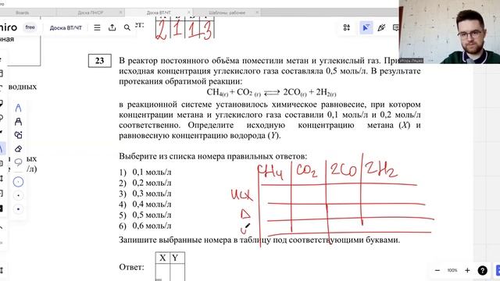Close the Доска ПН/СР tab

pyautogui.click(x=120, y=12)
